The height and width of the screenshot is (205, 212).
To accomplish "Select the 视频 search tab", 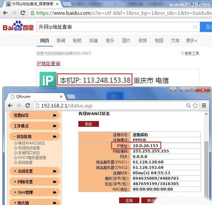I will [x=142, y=41].
